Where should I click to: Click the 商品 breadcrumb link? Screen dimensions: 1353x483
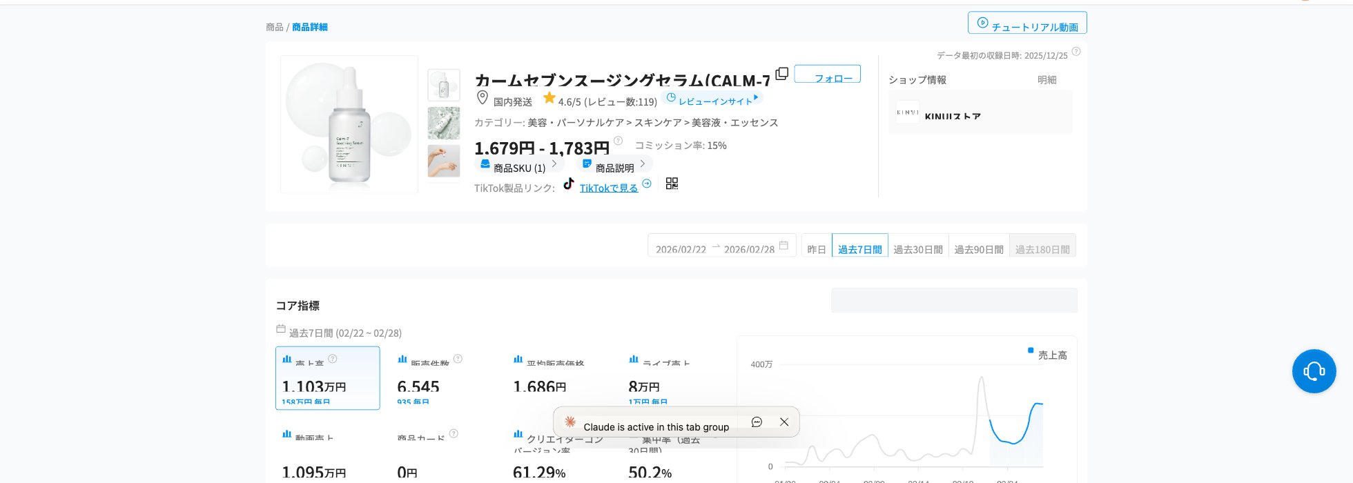275,27
